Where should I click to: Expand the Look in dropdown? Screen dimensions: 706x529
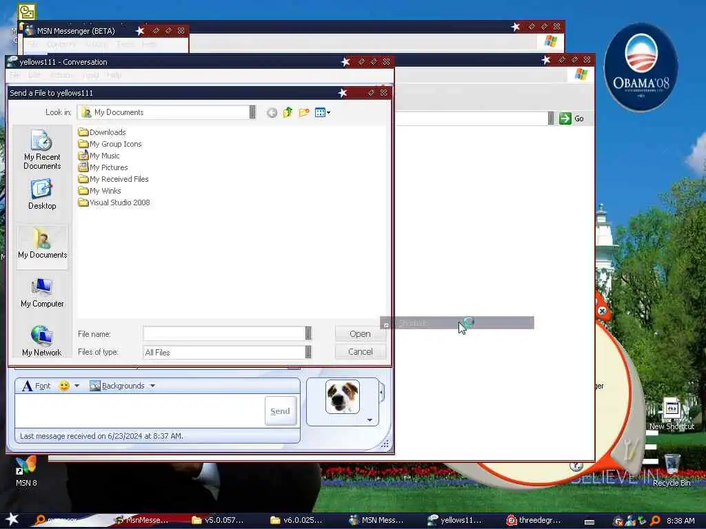coord(252,112)
